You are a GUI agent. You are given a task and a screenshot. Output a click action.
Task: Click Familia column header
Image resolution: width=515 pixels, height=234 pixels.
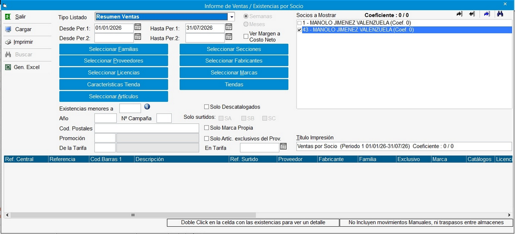(x=377, y=159)
